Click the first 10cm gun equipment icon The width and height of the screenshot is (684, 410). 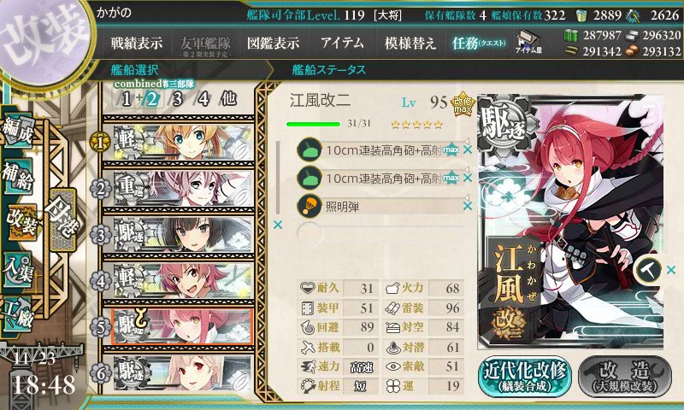click(309, 150)
